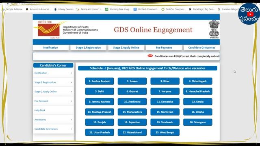The image size is (260, 146).
Task: Select 19. Tamilnadu circle
Action: pyautogui.click(x=165, y=122)
